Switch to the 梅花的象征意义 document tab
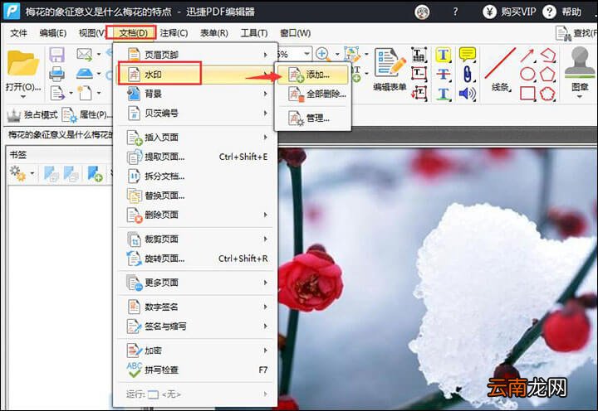The height and width of the screenshot is (411, 598). click(x=60, y=134)
